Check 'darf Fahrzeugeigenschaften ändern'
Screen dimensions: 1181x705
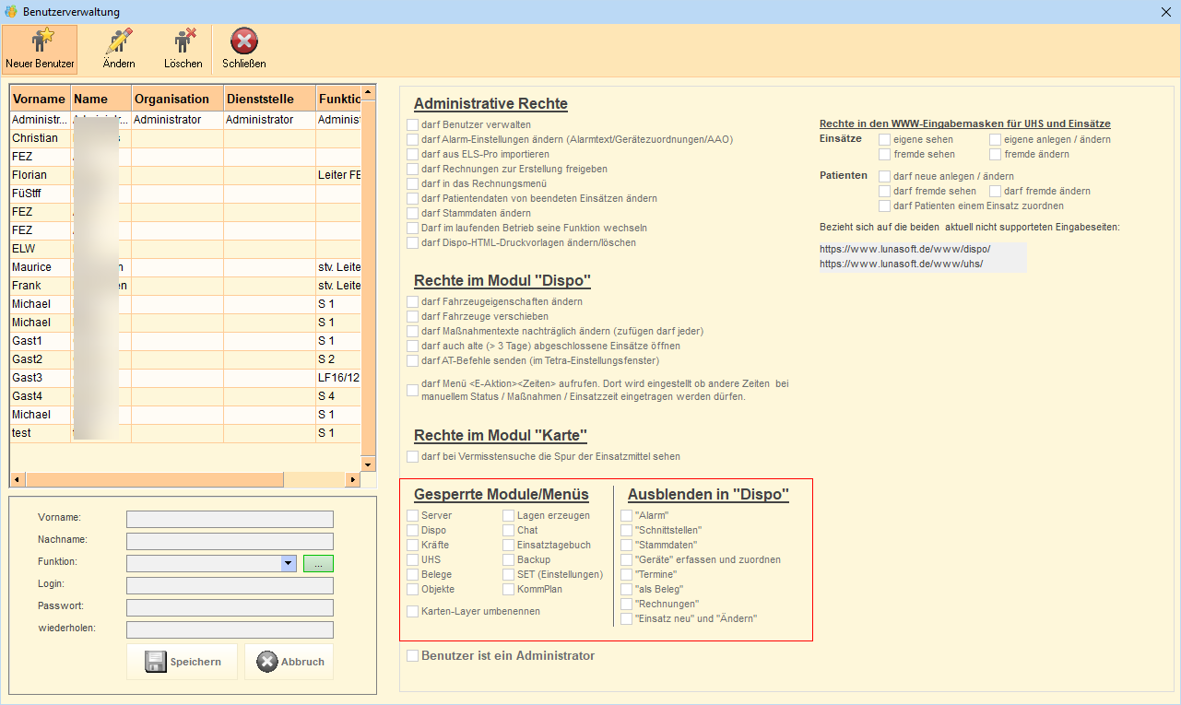click(x=412, y=301)
